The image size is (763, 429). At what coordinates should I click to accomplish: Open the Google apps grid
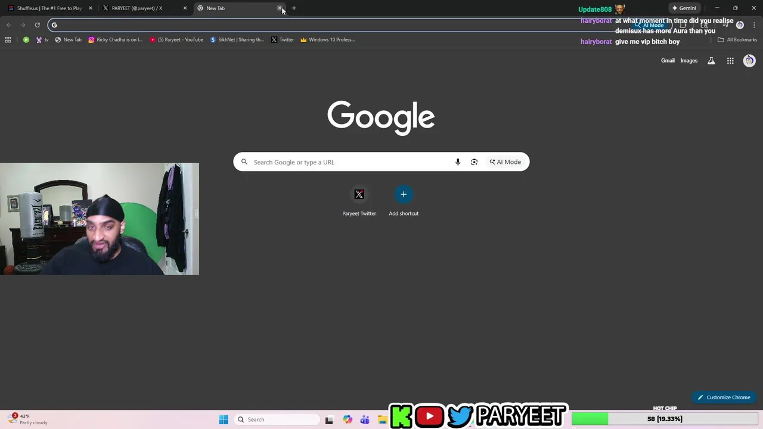tap(730, 61)
